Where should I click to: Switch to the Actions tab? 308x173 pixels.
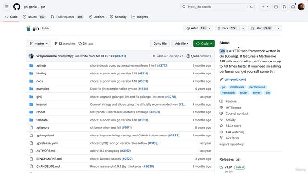coord(97,17)
